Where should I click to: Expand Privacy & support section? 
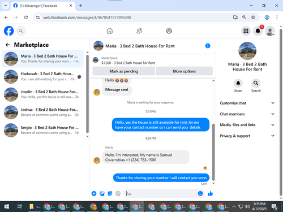(247, 136)
